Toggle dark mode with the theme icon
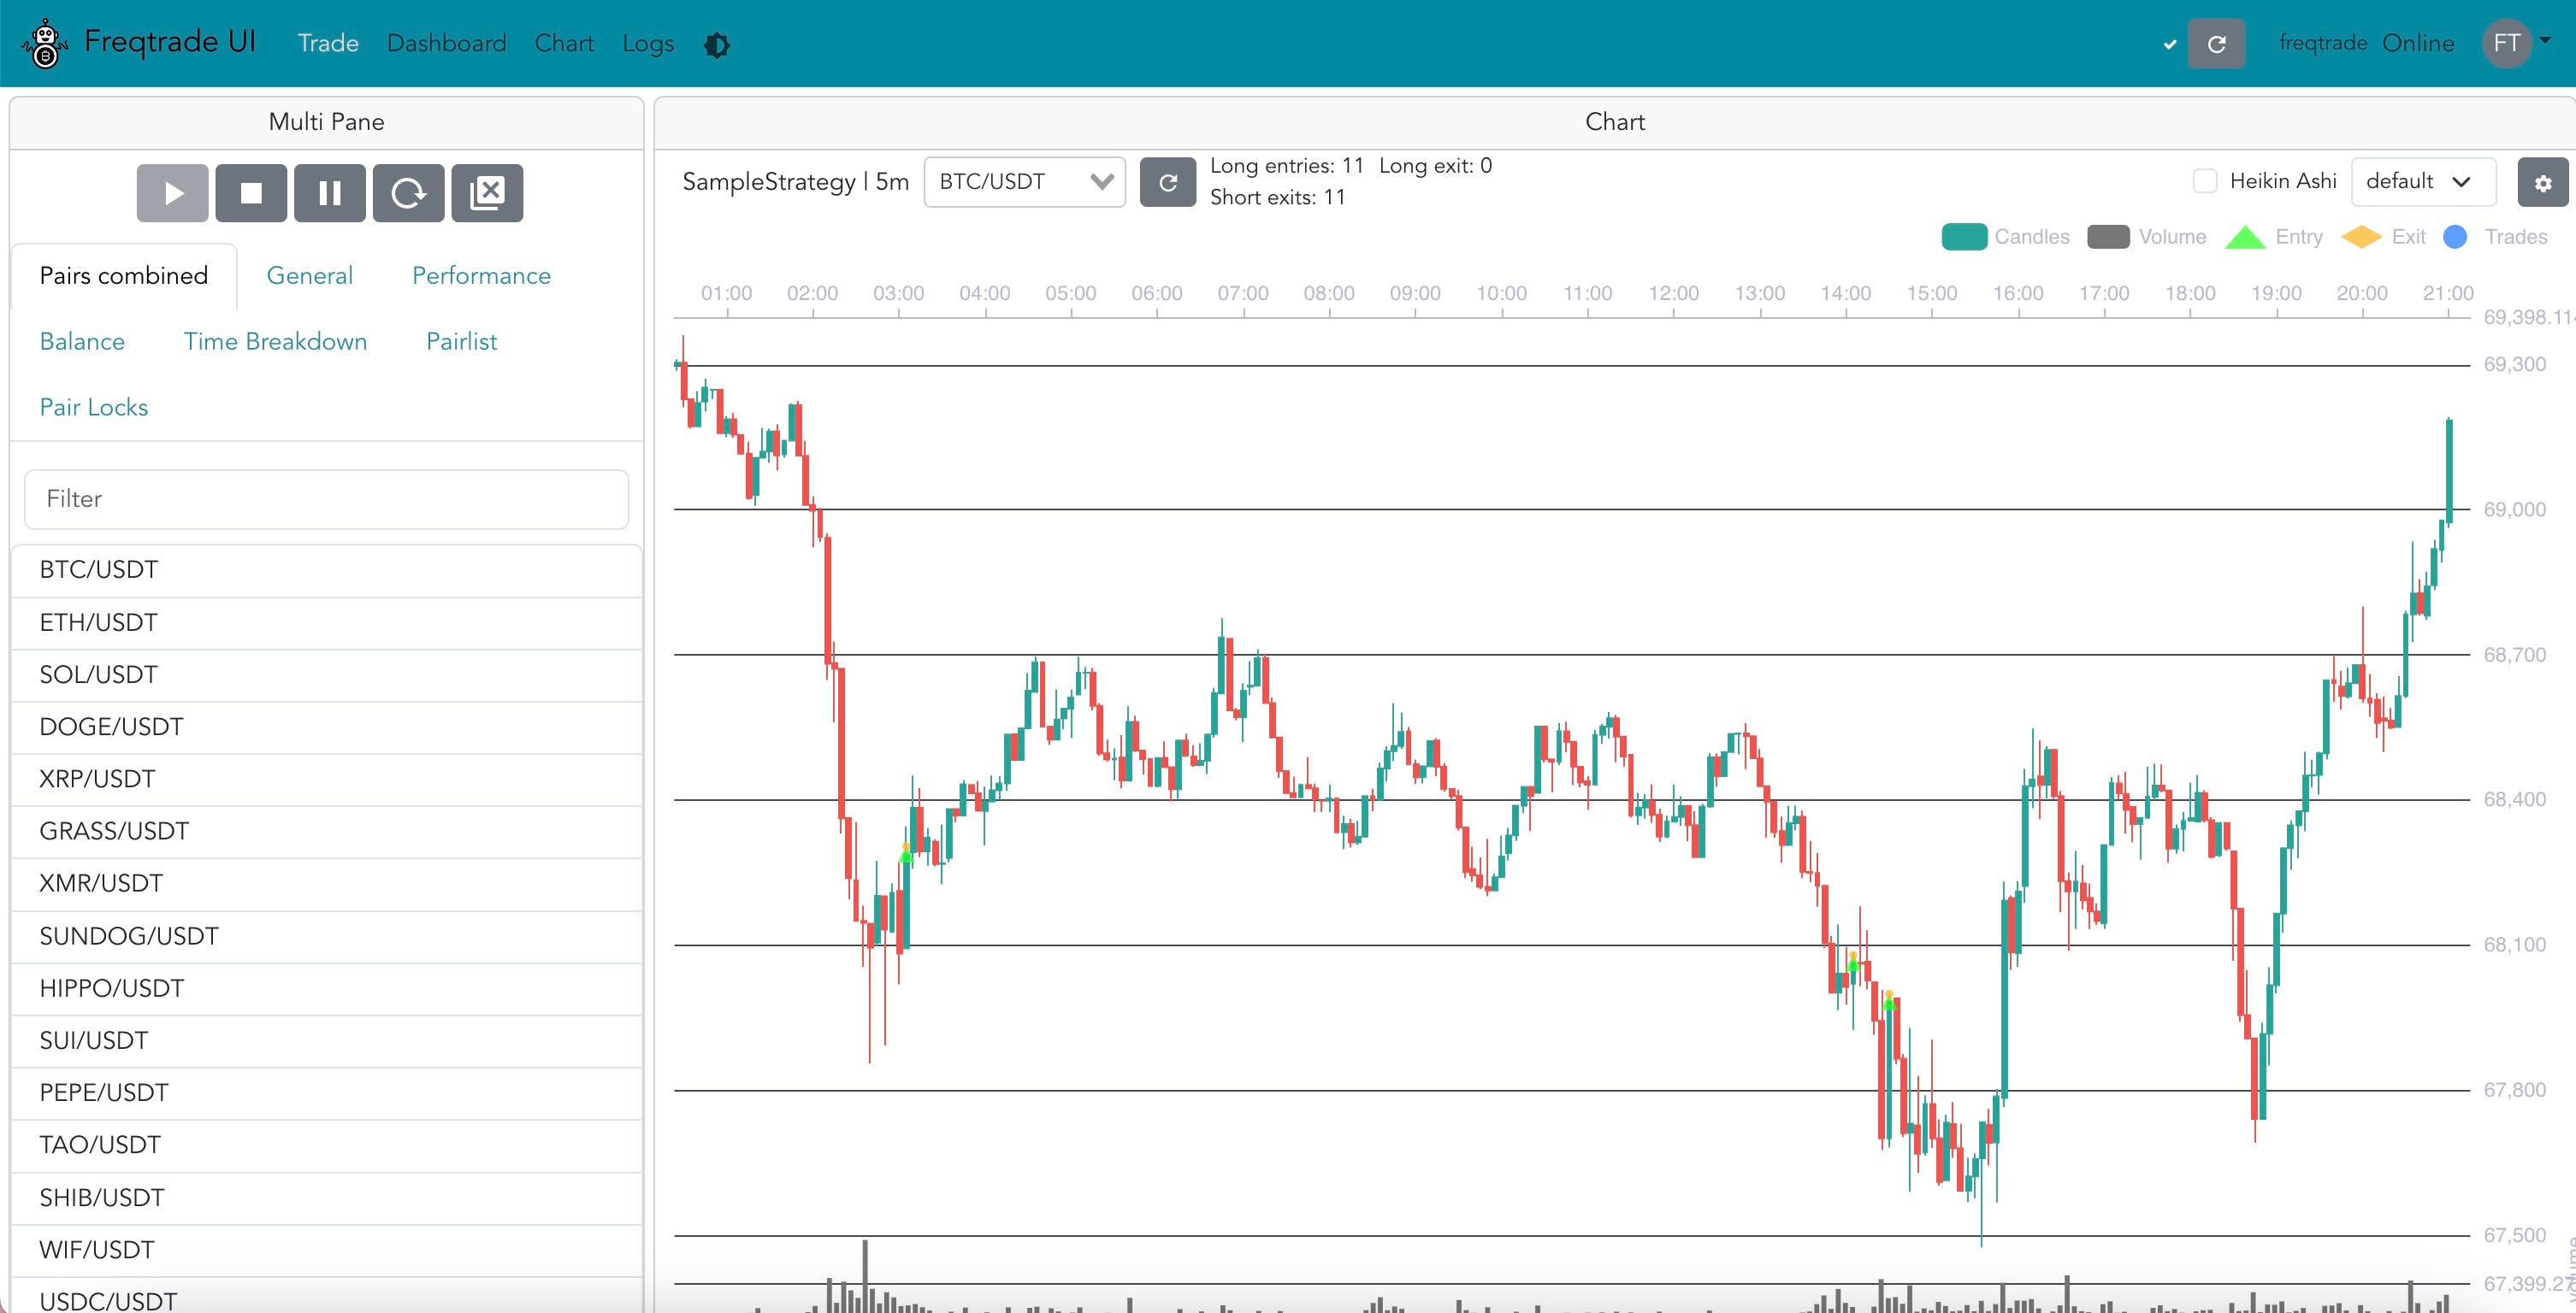Viewport: 2576px width, 1313px height. pyautogui.click(x=716, y=44)
